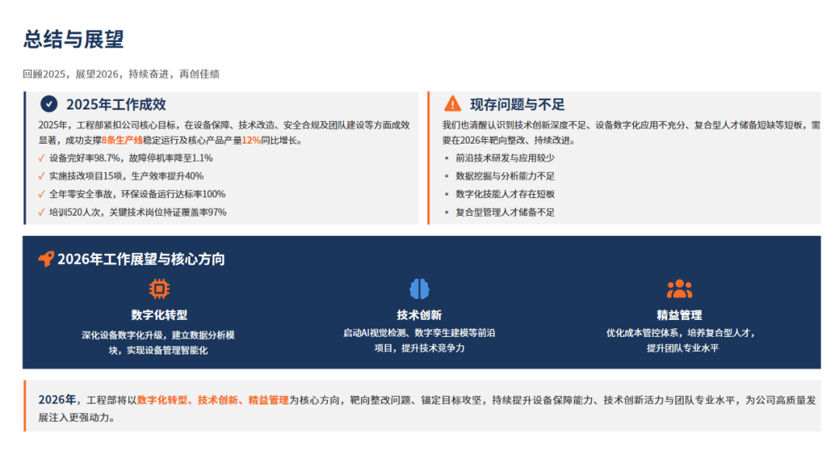Image resolution: width=839 pixels, height=472 pixels.
Task: Click the bold 2026年 text in bottom summary
Action: tap(57, 400)
